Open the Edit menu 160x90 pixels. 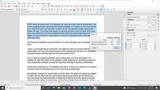pyautogui.click(x=5, y=3)
